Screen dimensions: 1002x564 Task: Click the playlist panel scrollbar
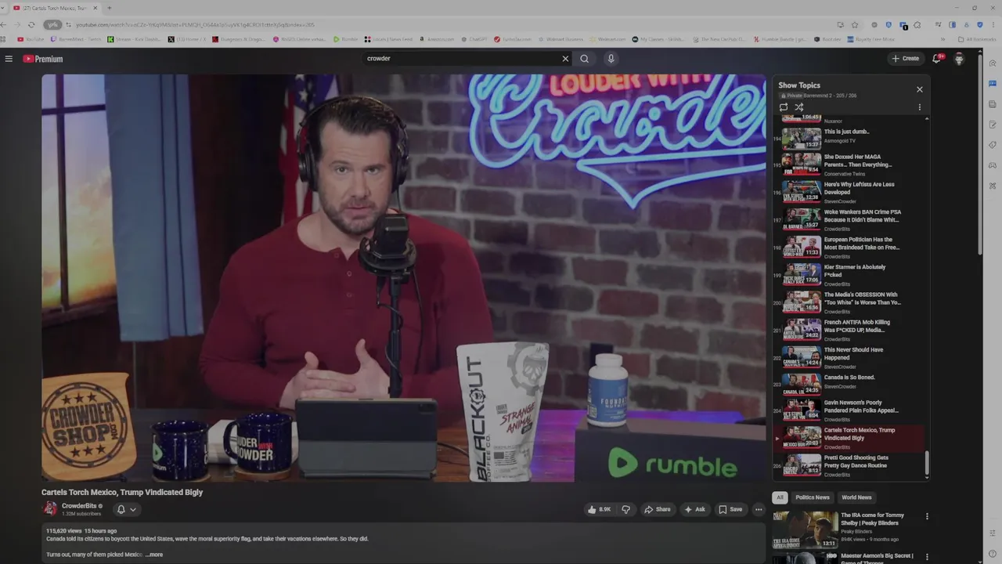pyautogui.click(x=927, y=464)
